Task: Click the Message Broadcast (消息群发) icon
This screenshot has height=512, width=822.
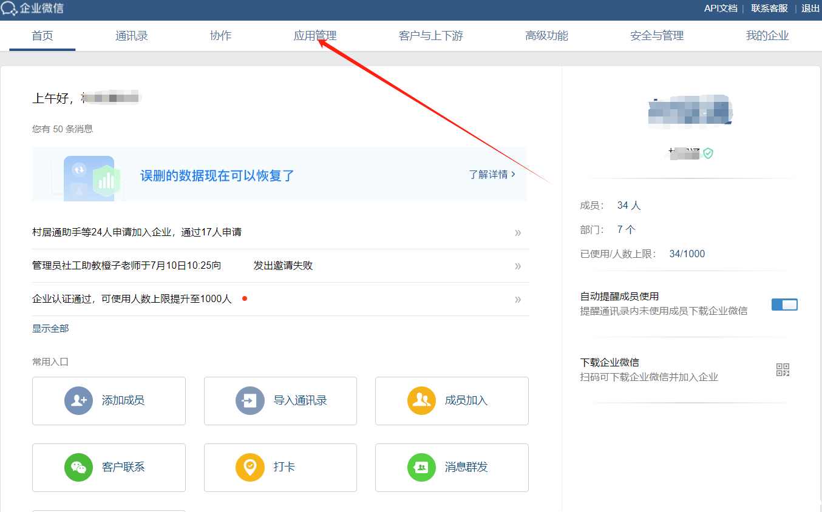Action: pyautogui.click(x=421, y=467)
